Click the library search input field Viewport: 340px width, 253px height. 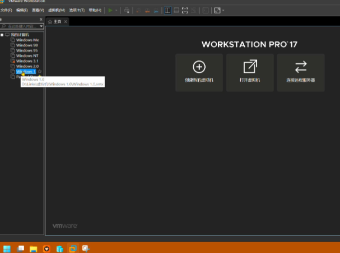(x=20, y=26)
